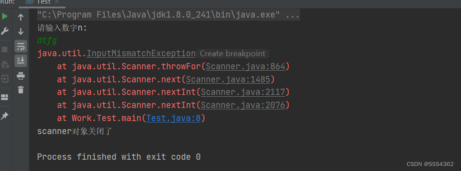Viewport: 461px width, 171px height.
Task: Clear the console with the trash icon
Action: pos(21,90)
